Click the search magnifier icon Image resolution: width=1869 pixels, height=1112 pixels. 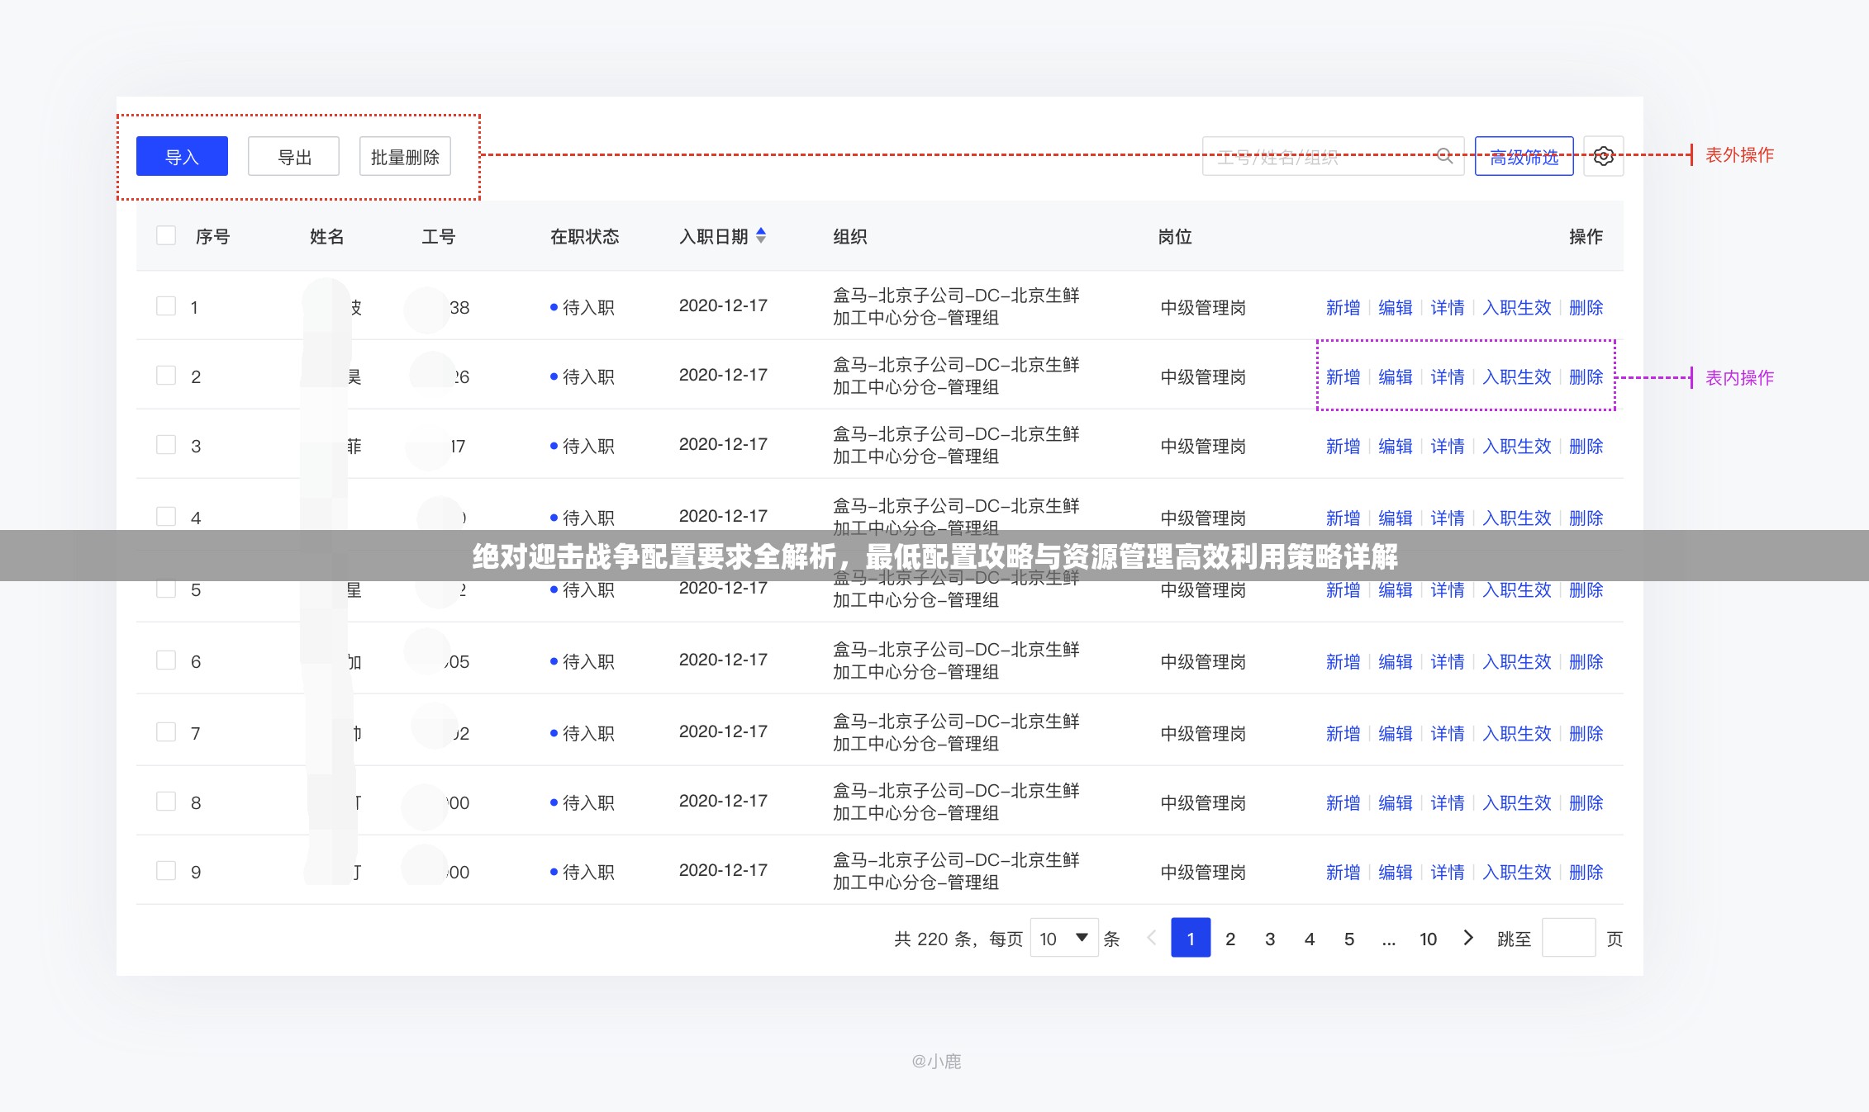[1444, 156]
